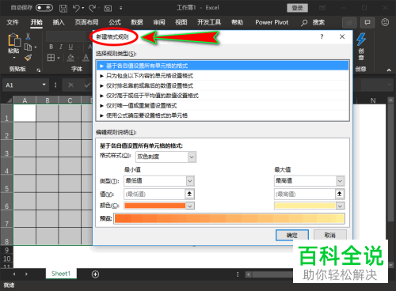Toggle Bold formatting
396x291 pixels.
(x=51, y=47)
